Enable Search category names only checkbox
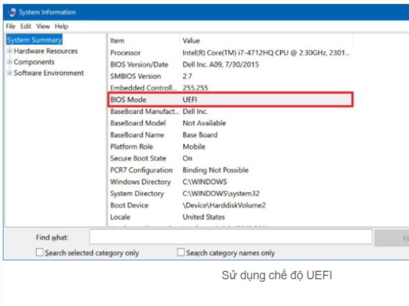This screenshot has height=306, width=409. (181, 252)
